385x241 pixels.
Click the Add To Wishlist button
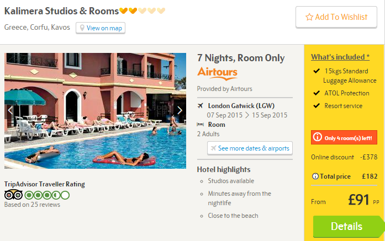336,17
